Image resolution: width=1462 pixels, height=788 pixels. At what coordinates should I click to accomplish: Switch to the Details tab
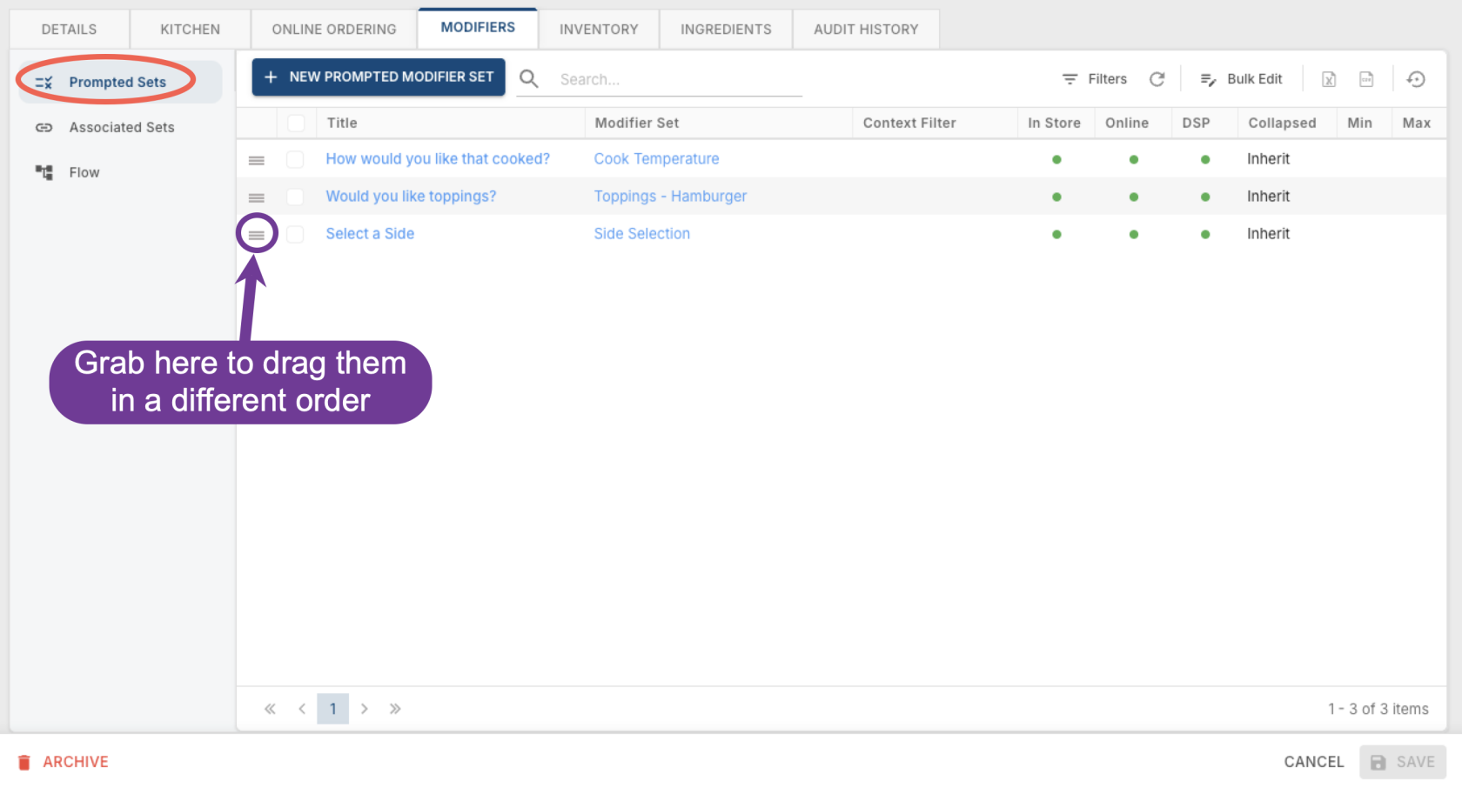70,30
